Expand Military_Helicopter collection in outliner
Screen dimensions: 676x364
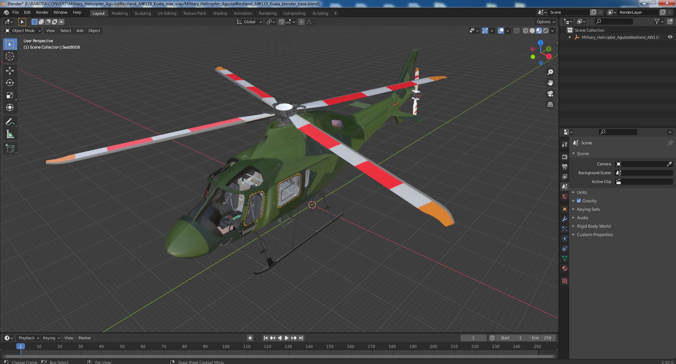(x=570, y=37)
